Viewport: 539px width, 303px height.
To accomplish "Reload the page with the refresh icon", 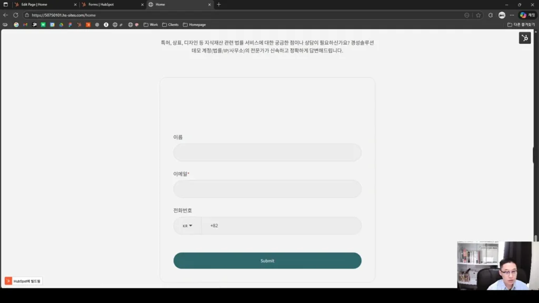I will (x=16, y=15).
